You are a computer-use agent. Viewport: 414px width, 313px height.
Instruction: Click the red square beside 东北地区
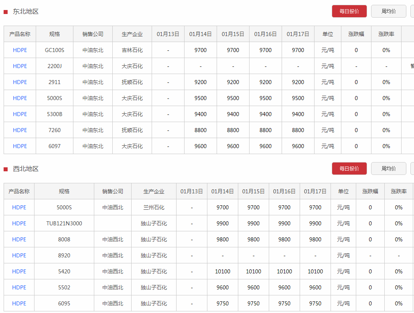click(6, 12)
